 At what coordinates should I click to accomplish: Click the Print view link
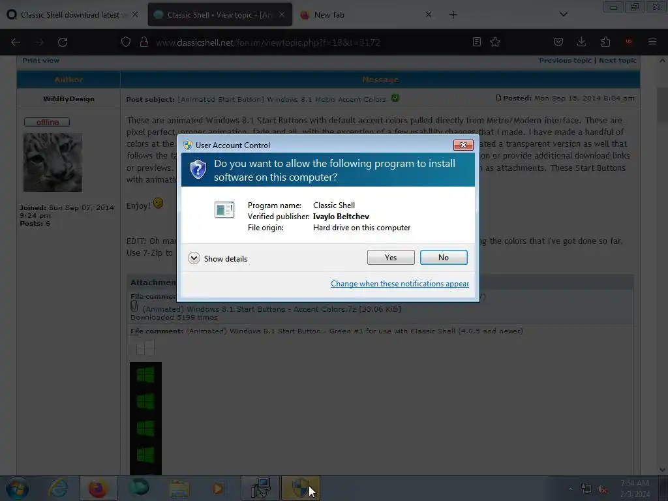click(41, 61)
